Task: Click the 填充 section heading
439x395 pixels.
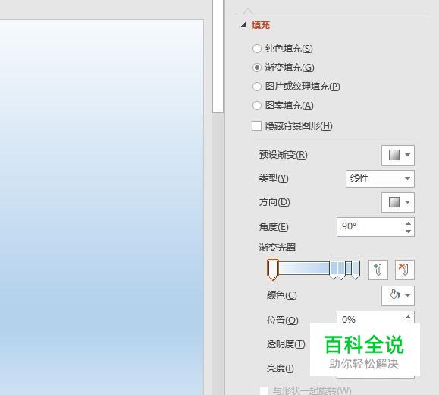Action: (x=261, y=25)
